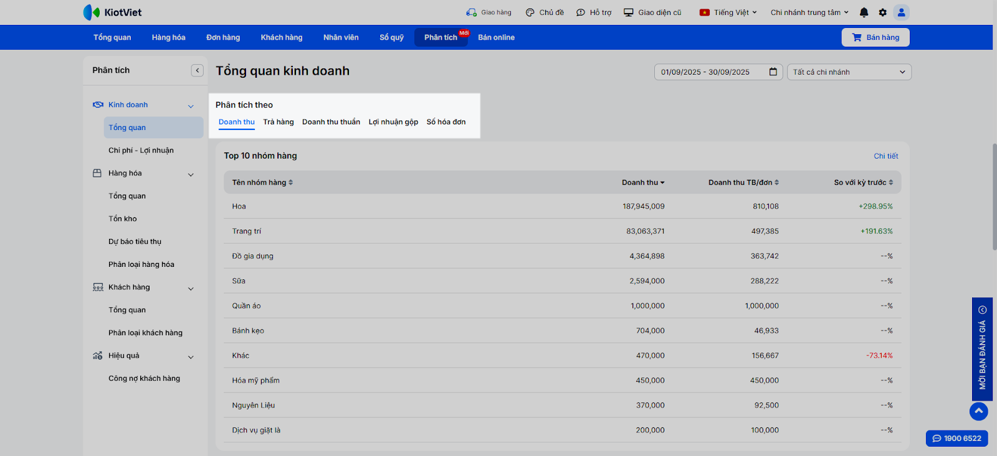Open the Bán online main menu
Viewport: 997px width, 456px height.
click(x=497, y=37)
